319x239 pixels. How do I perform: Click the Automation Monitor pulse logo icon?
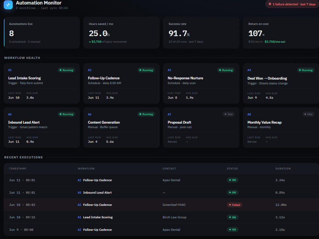tap(8, 5)
